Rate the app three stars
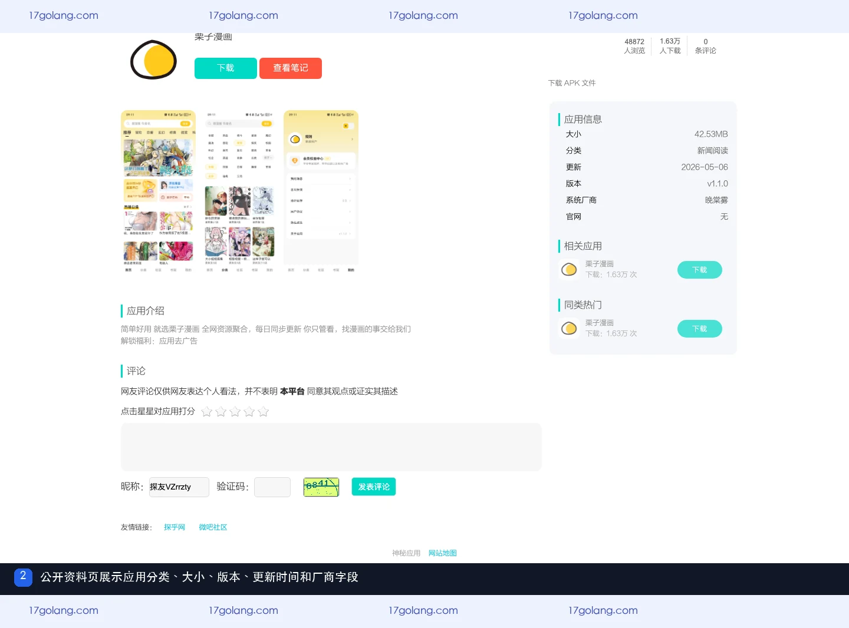 [235, 412]
